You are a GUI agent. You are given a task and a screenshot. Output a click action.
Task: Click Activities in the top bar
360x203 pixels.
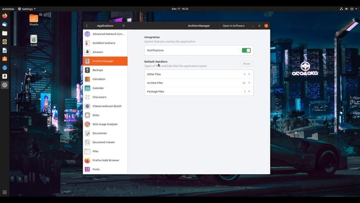point(8,9)
